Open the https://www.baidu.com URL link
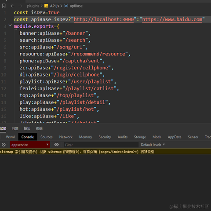211x211 pixels. [172, 19]
